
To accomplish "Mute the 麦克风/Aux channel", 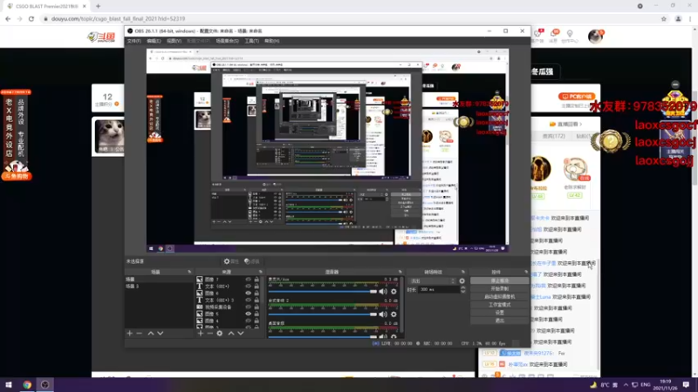I will click(x=383, y=292).
